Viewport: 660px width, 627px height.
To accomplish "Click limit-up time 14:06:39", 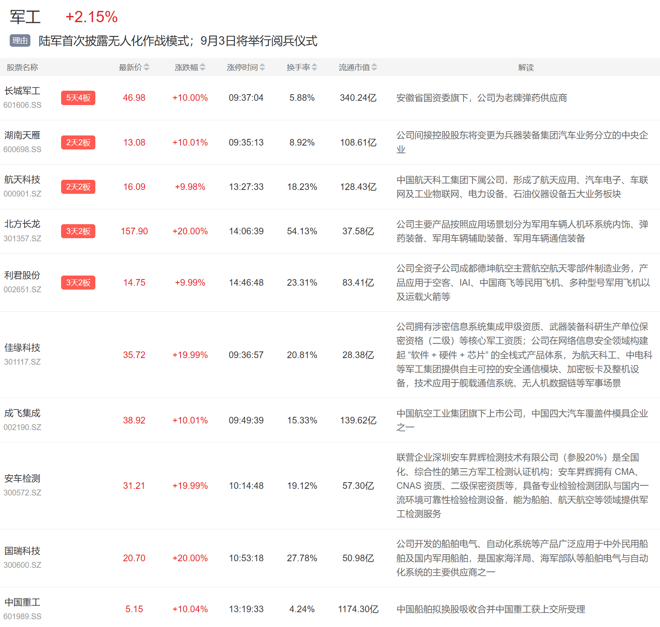I will [x=246, y=231].
